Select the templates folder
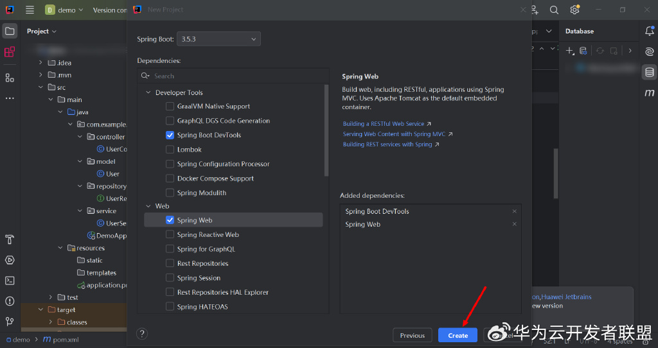 [97, 272]
